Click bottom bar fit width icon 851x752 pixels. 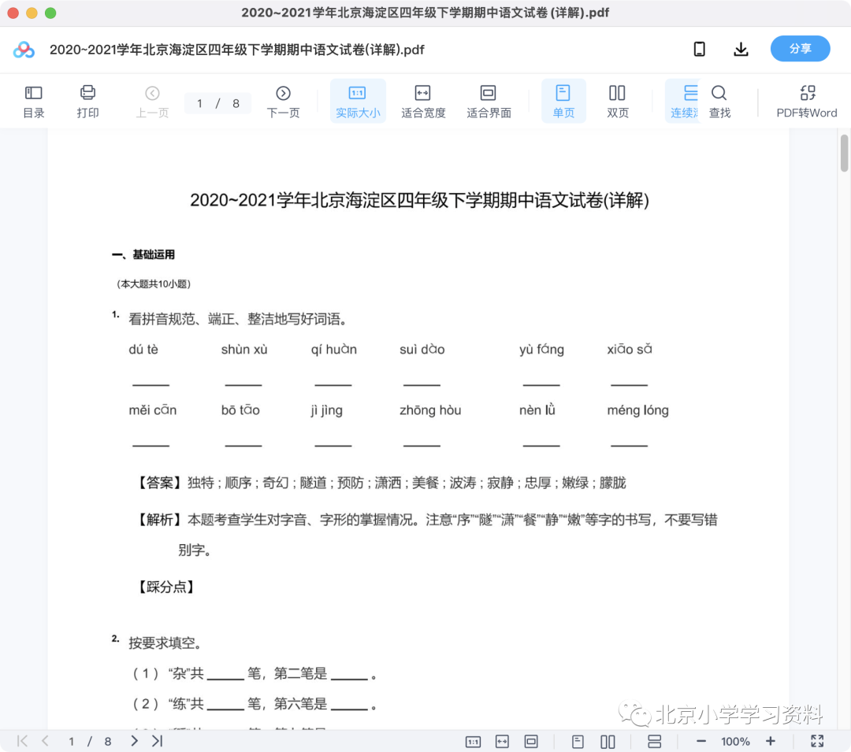click(x=502, y=742)
